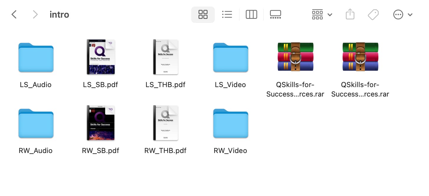Switch to column view
429x196 pixels.
point(251,14)
